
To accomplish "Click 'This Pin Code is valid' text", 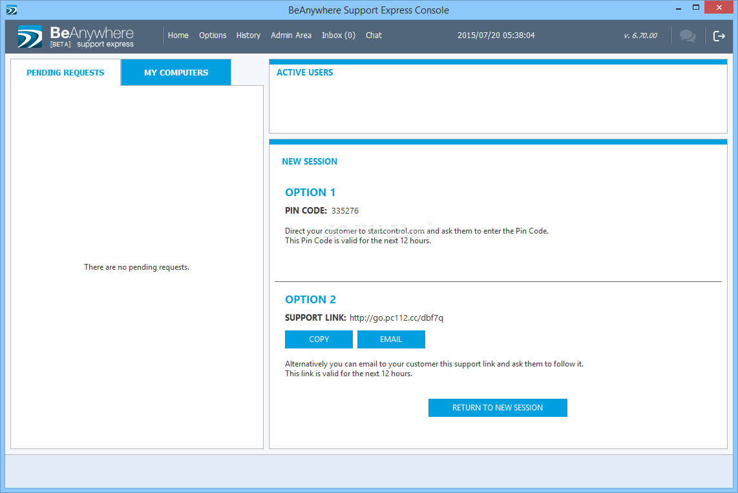I will pos(358,241).
